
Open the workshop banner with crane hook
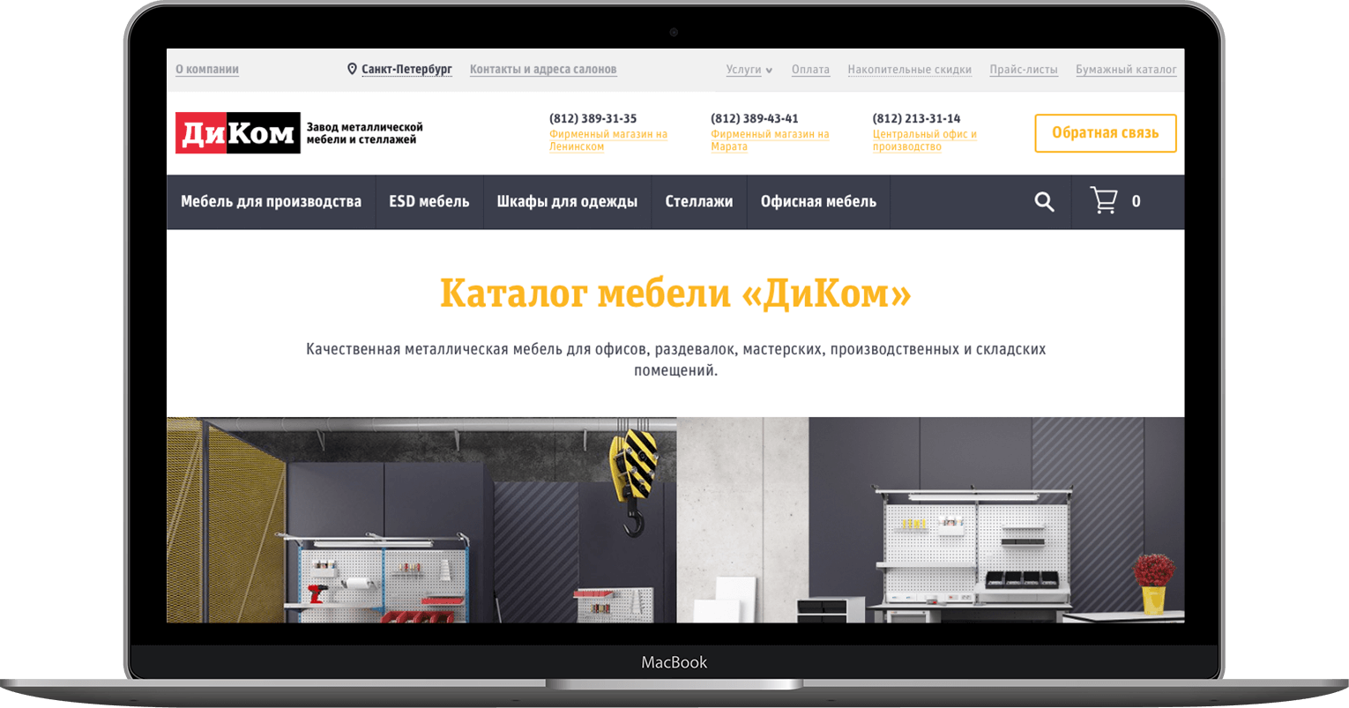click(x=421, y=520)
